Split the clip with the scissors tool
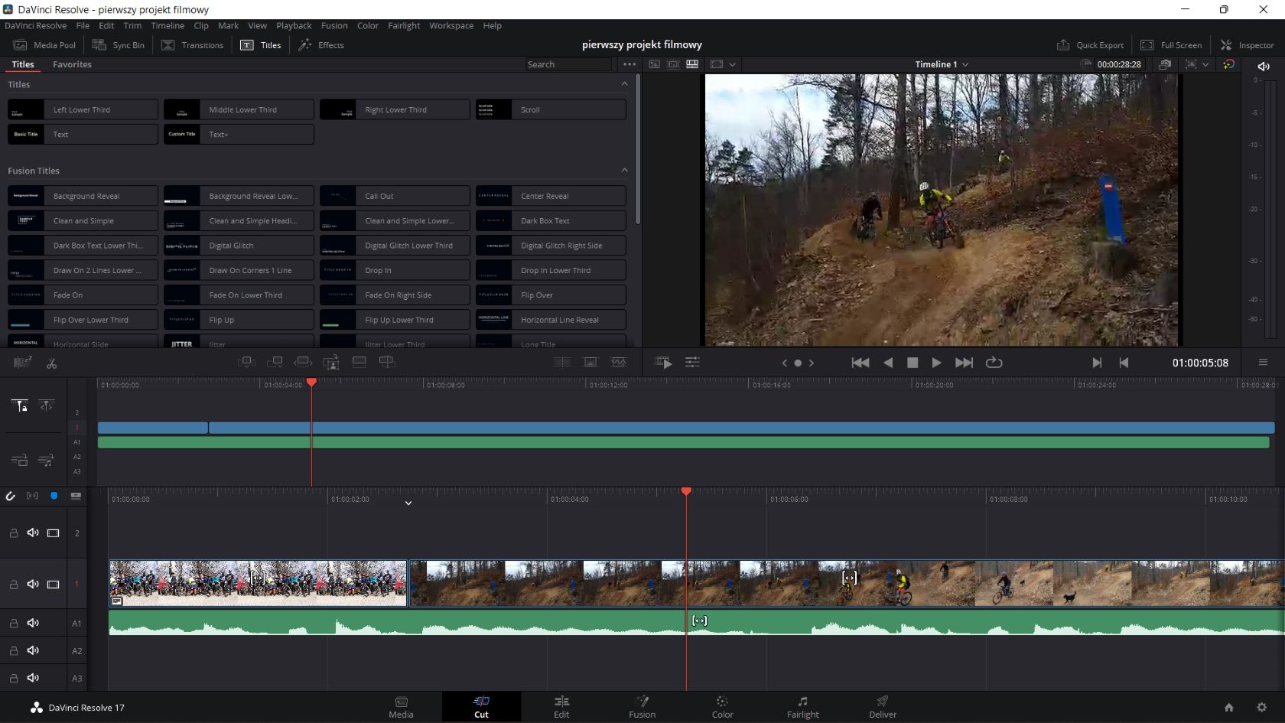Screen dimensions: 1285x723 50,363
